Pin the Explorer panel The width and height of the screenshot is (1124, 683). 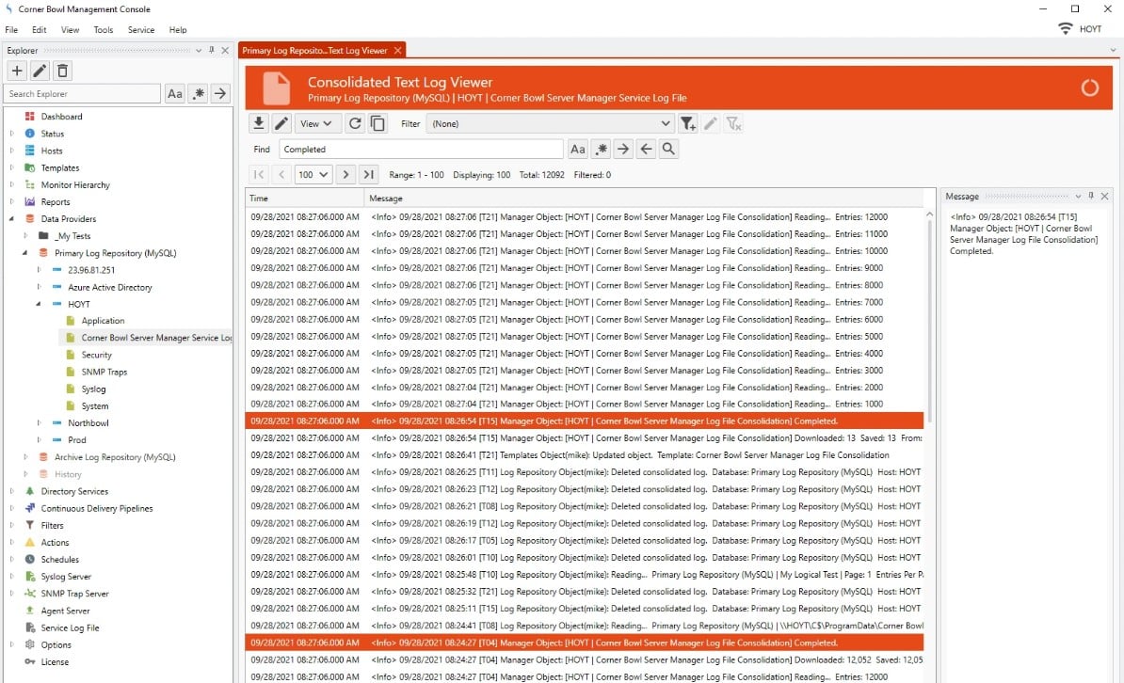[212, 50]
